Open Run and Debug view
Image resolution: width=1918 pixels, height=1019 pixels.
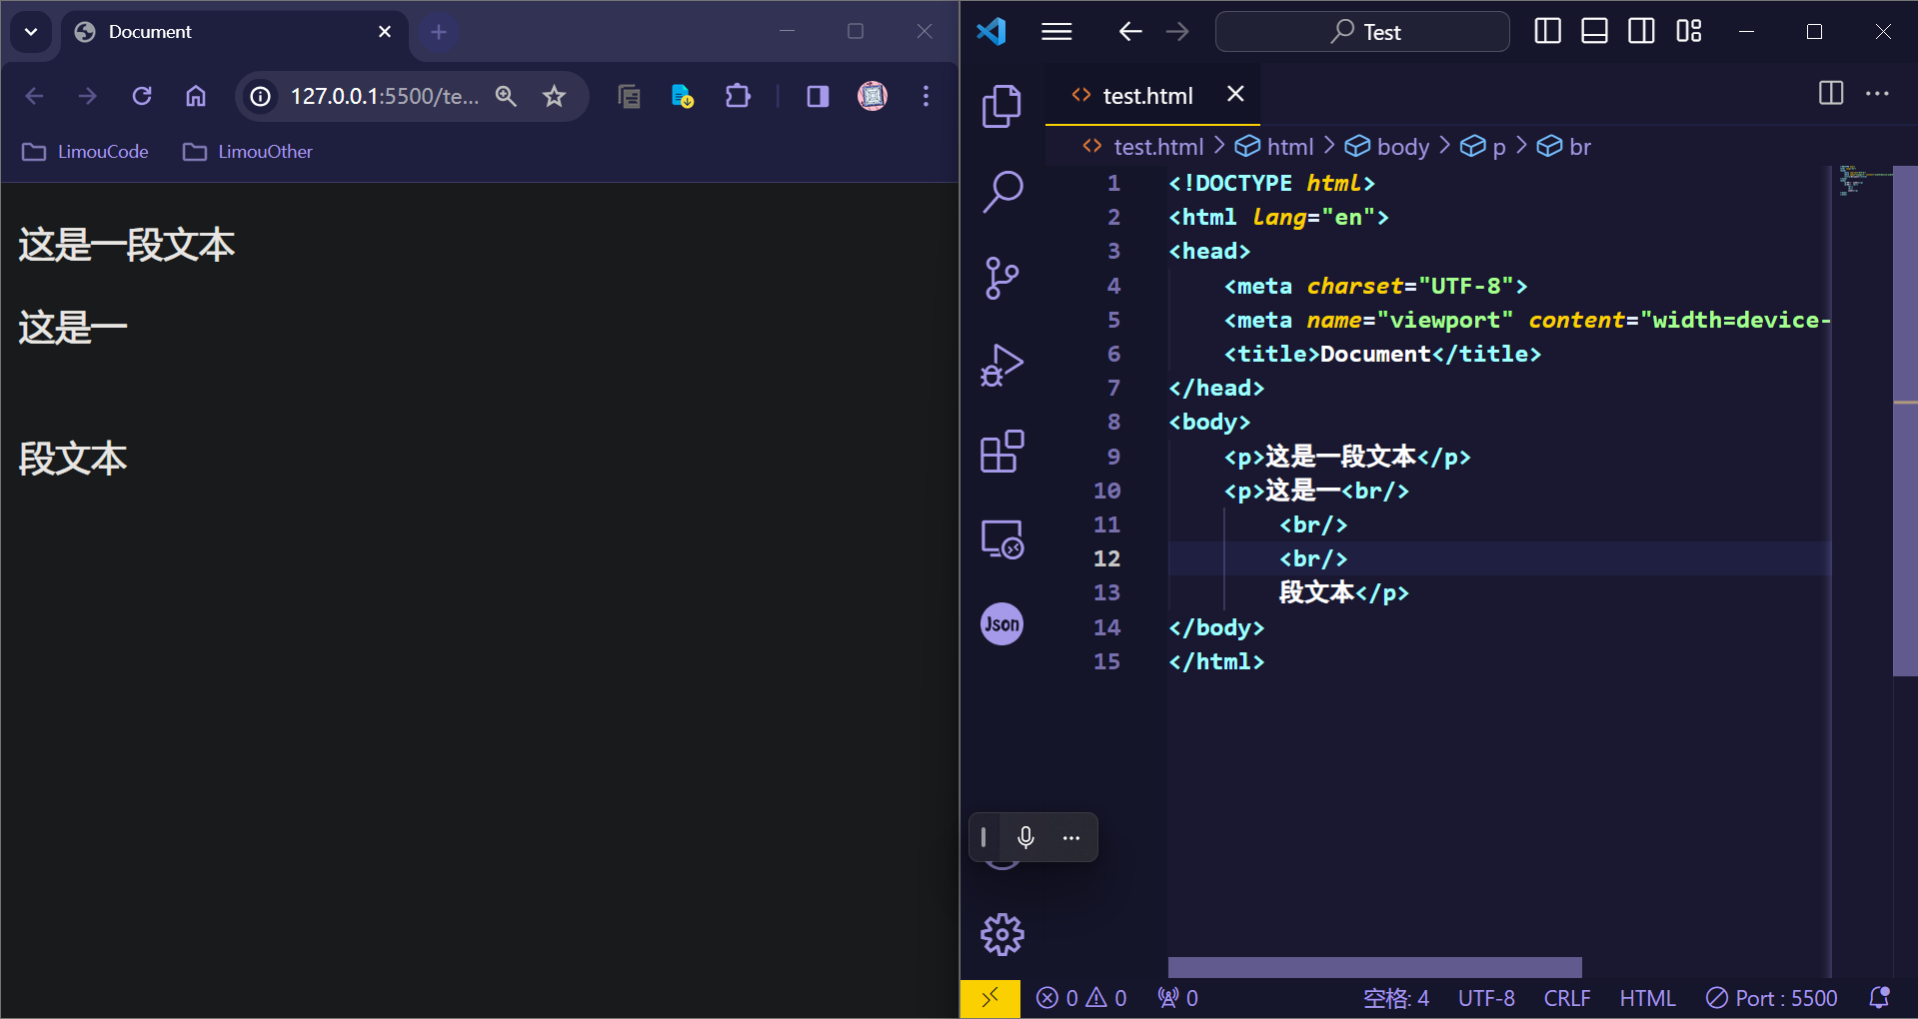1001,365
